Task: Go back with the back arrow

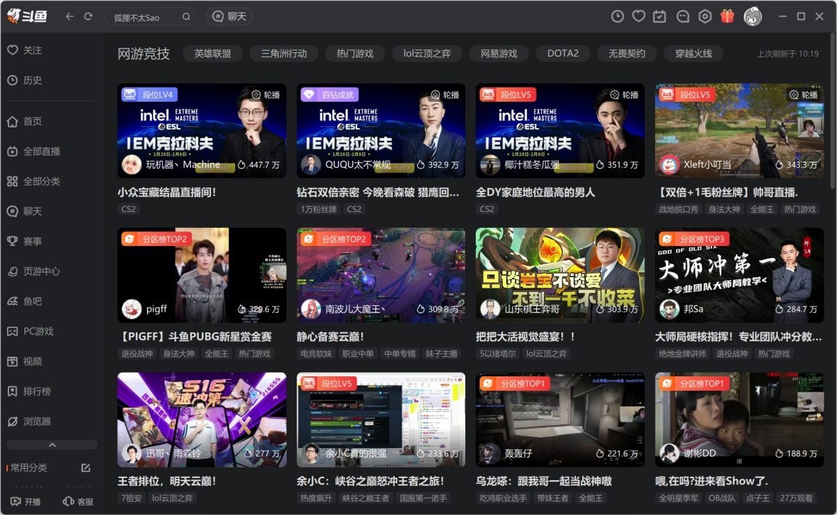Action: click(x=69, y=16)
